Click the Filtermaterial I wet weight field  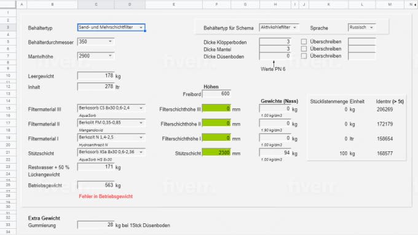[x=275, y=138]
